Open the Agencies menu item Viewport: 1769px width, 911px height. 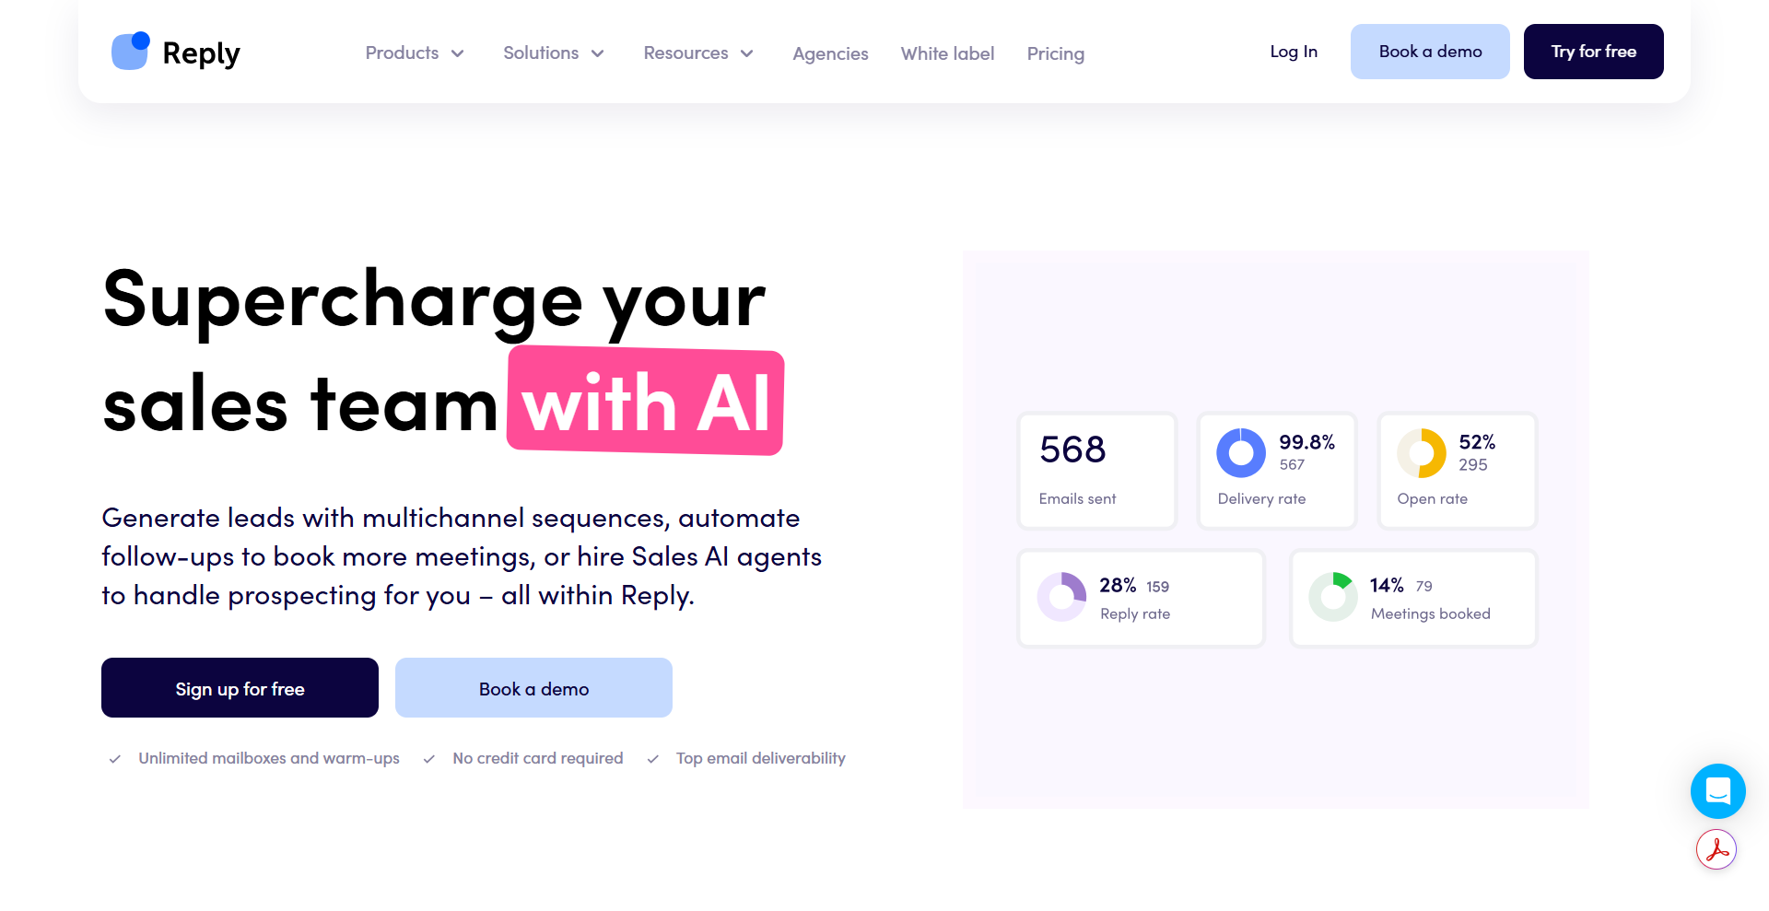[830, 53]
